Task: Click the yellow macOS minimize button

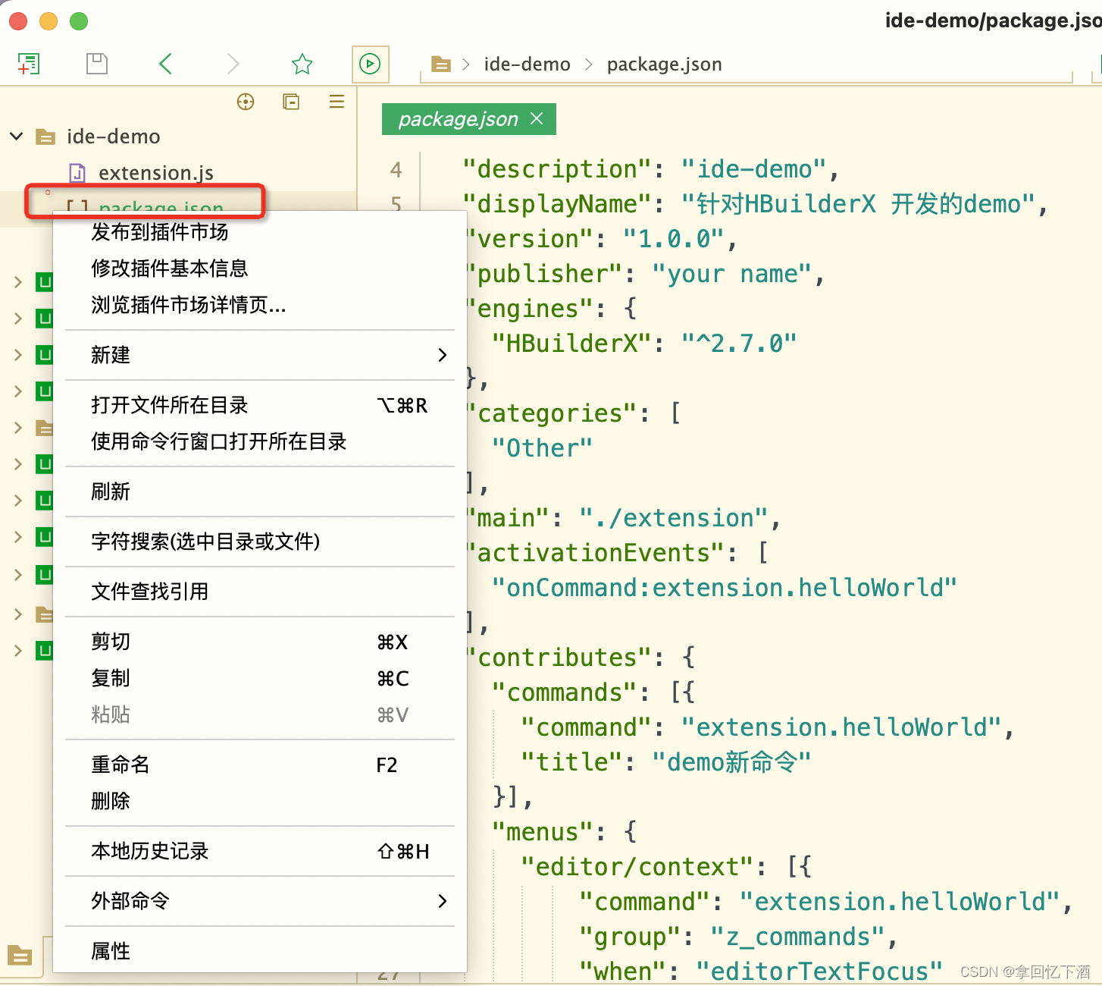Action: tap(49, 21)
